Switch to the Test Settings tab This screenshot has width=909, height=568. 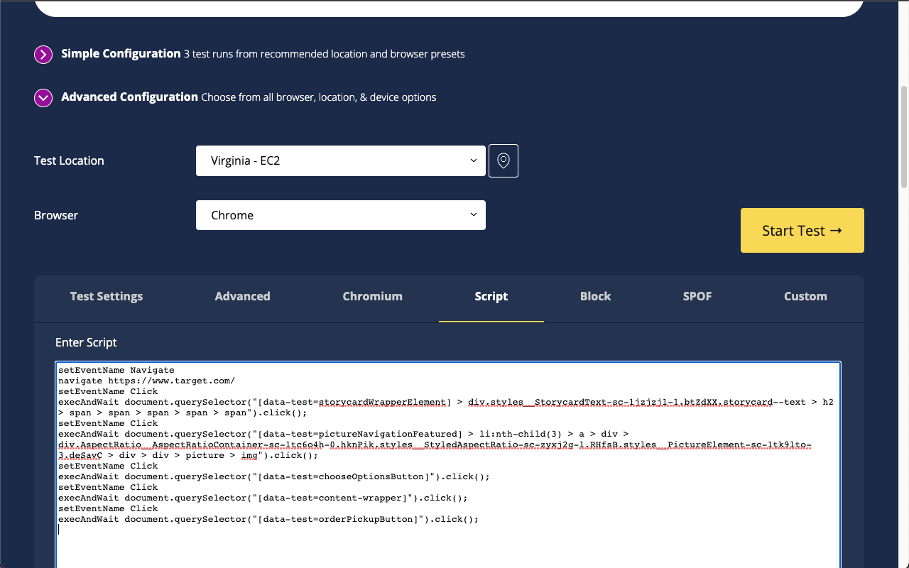click(106, 296)
